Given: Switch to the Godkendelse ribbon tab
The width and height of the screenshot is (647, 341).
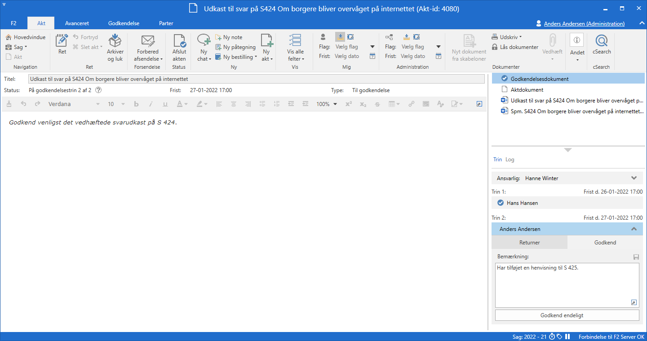Looking at the screenshot, I should pos(124,23).
